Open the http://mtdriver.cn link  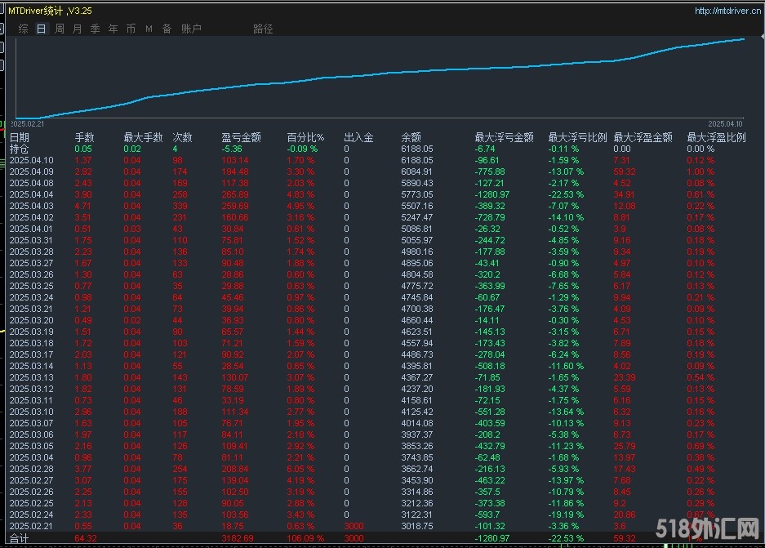pyautogui.click(x=727, y=11)
